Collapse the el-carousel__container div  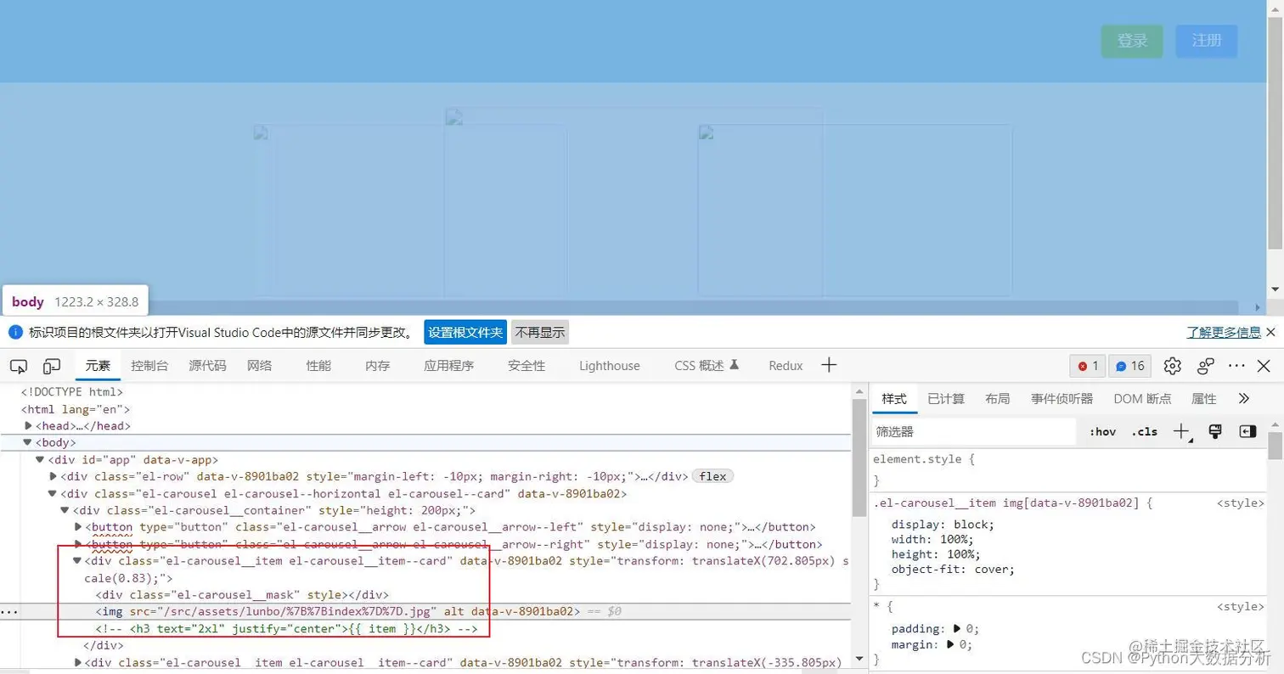click(x=65, y=510)
